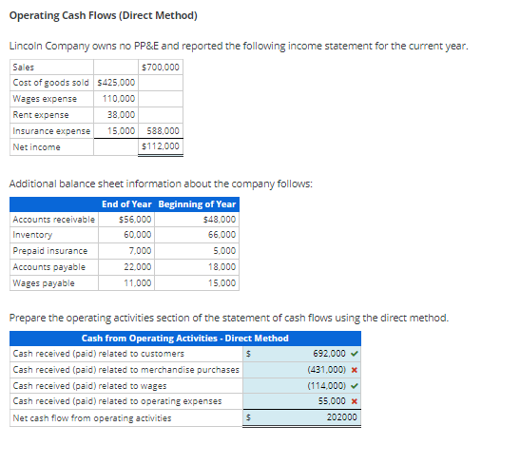The image size is (520, 465).
Task: Select Accounts payable end value 22,000
Action: (138, 267)
